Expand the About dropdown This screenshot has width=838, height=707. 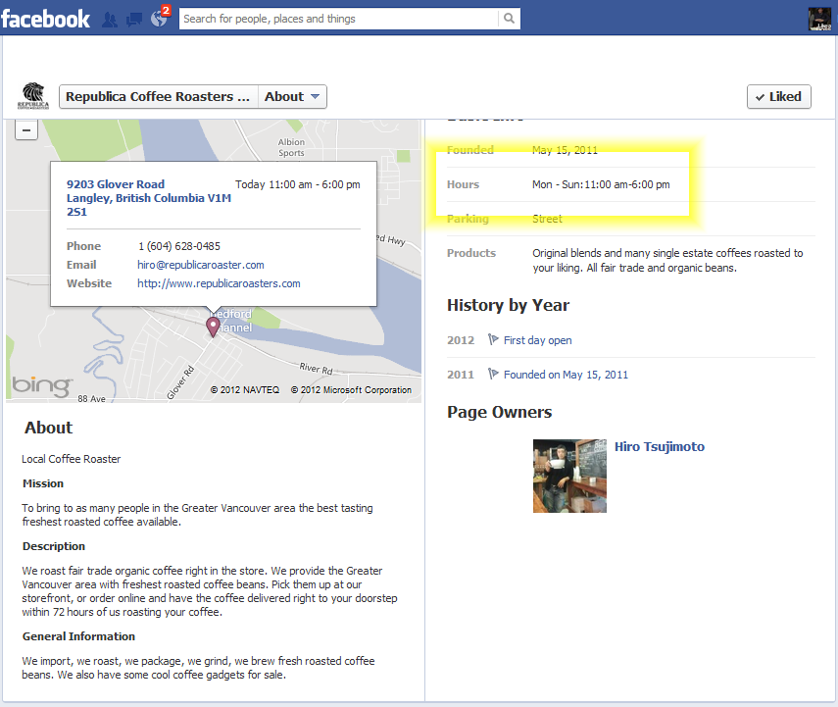(292, 97)
